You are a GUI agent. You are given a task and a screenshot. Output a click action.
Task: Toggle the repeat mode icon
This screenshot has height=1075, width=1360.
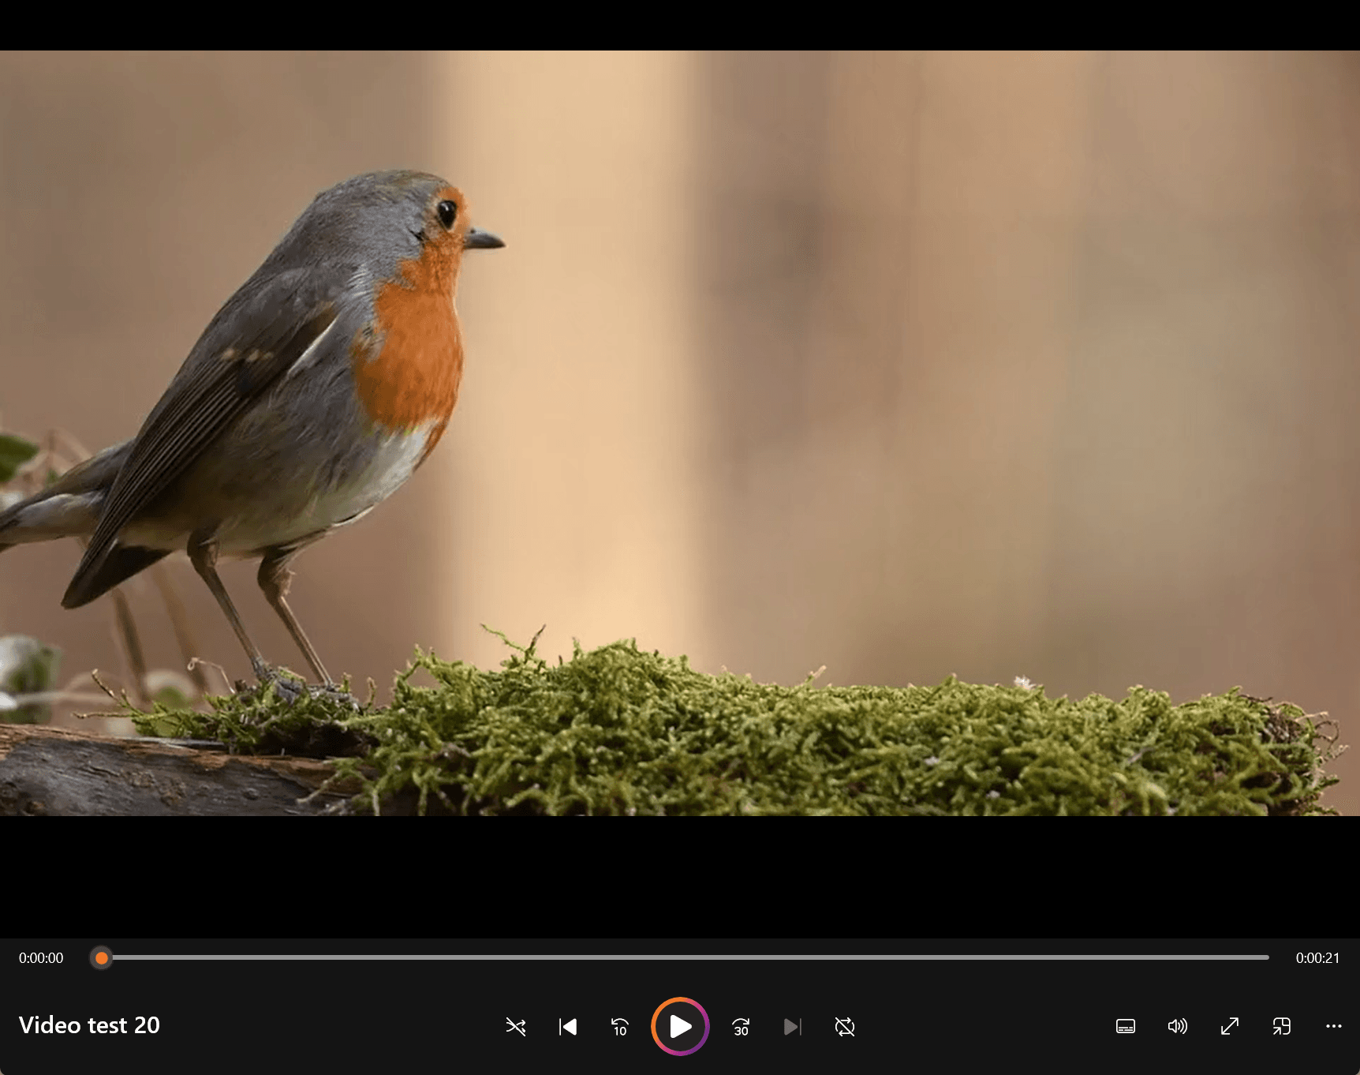coord(844,1026)
